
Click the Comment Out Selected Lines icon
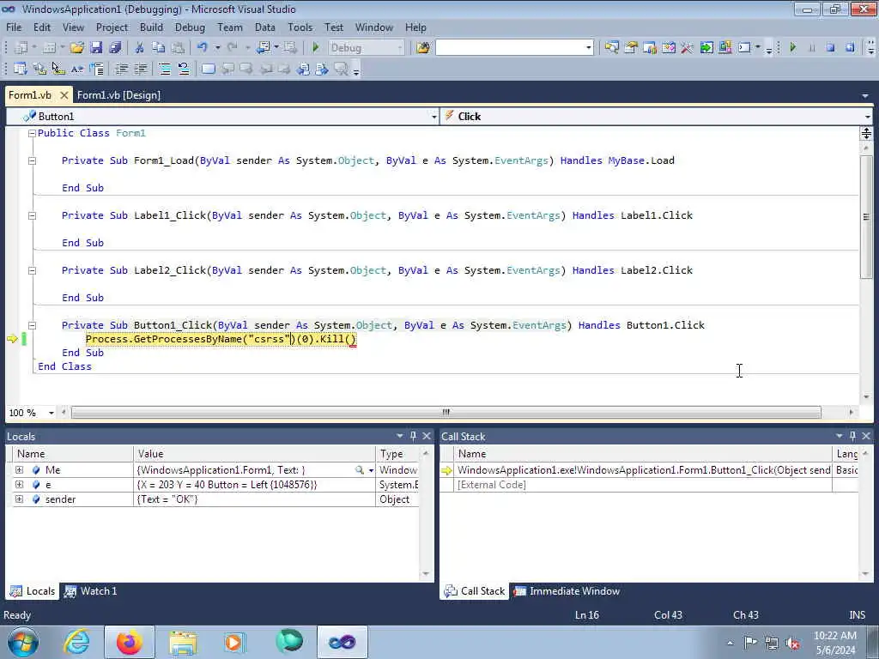pyautogui.click(x=165, y=70)
